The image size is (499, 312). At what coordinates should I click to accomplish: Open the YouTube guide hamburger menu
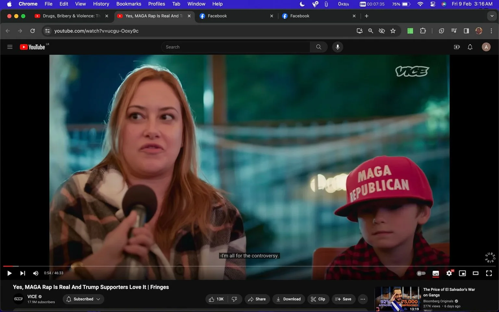point(10,47)
